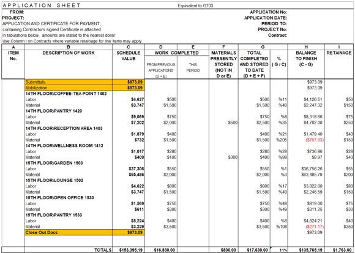Select the highlighted Mobilization cell

(x=69, y=88)
